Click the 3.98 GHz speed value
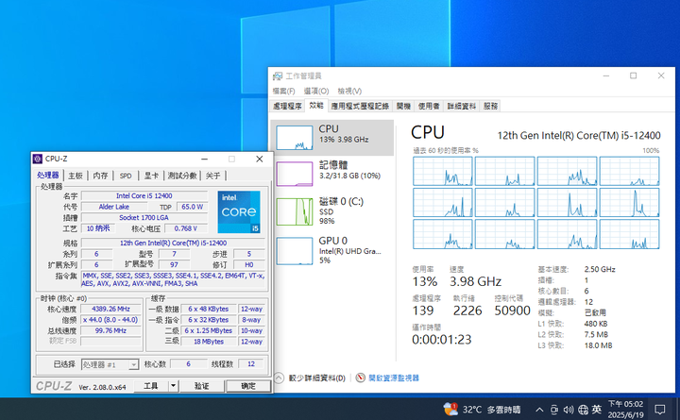 point(475,282)
